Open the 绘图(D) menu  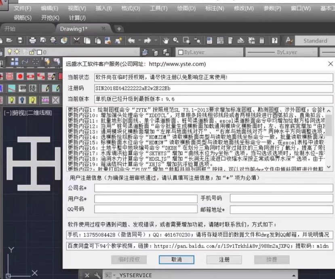coord(186,8)
